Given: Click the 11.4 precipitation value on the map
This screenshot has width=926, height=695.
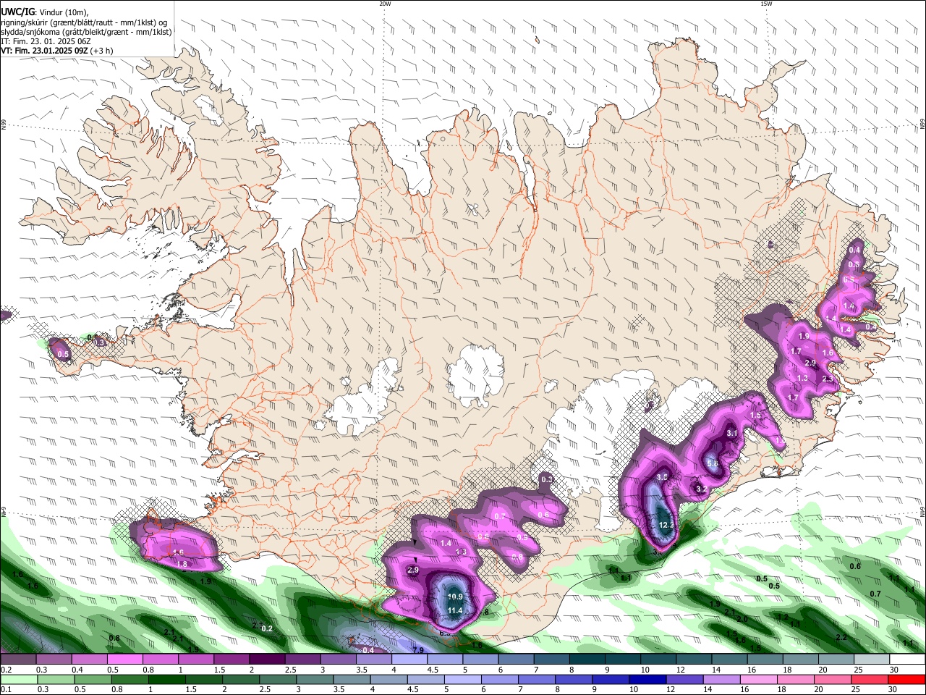Looking at the screenshot, I should [x=455, y=611].
